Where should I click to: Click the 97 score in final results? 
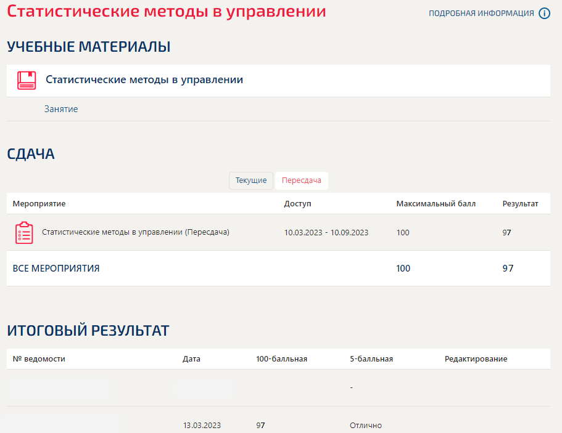(260, 426)
